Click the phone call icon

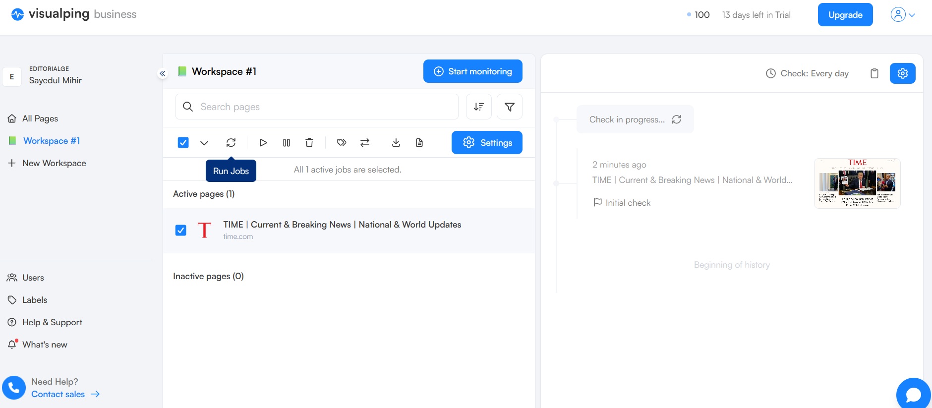click(14, 388)
